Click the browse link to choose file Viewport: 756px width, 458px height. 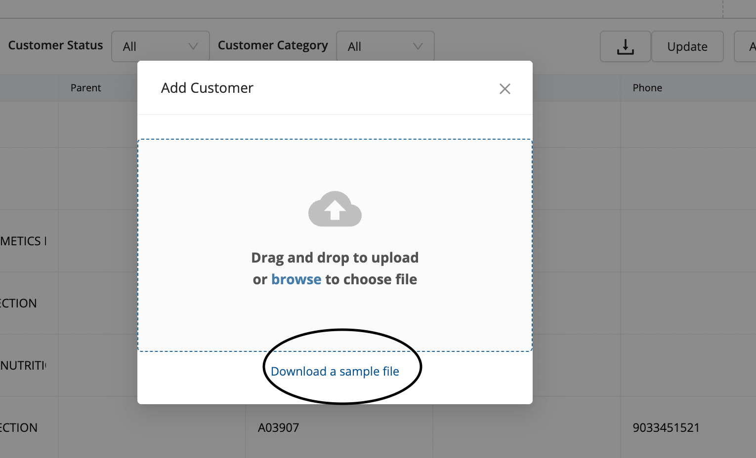(x=296, y=279)
